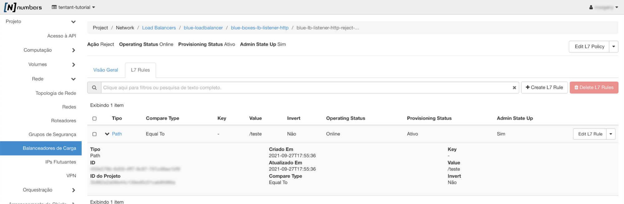Click the Equal To cell in table row

155,134
